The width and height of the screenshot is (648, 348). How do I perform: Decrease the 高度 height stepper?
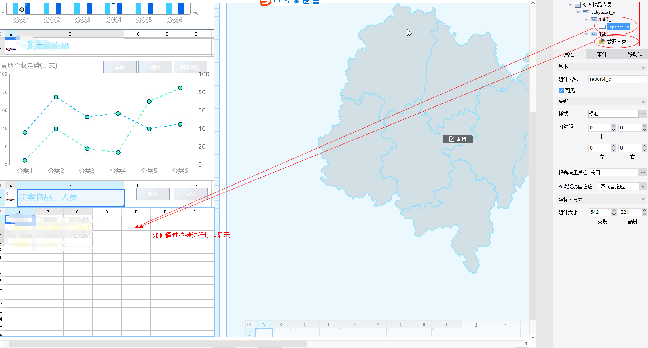point(644,214)
